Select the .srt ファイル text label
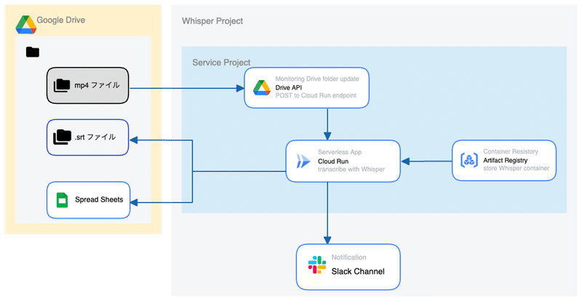The image size is (582, 301). 95,137
